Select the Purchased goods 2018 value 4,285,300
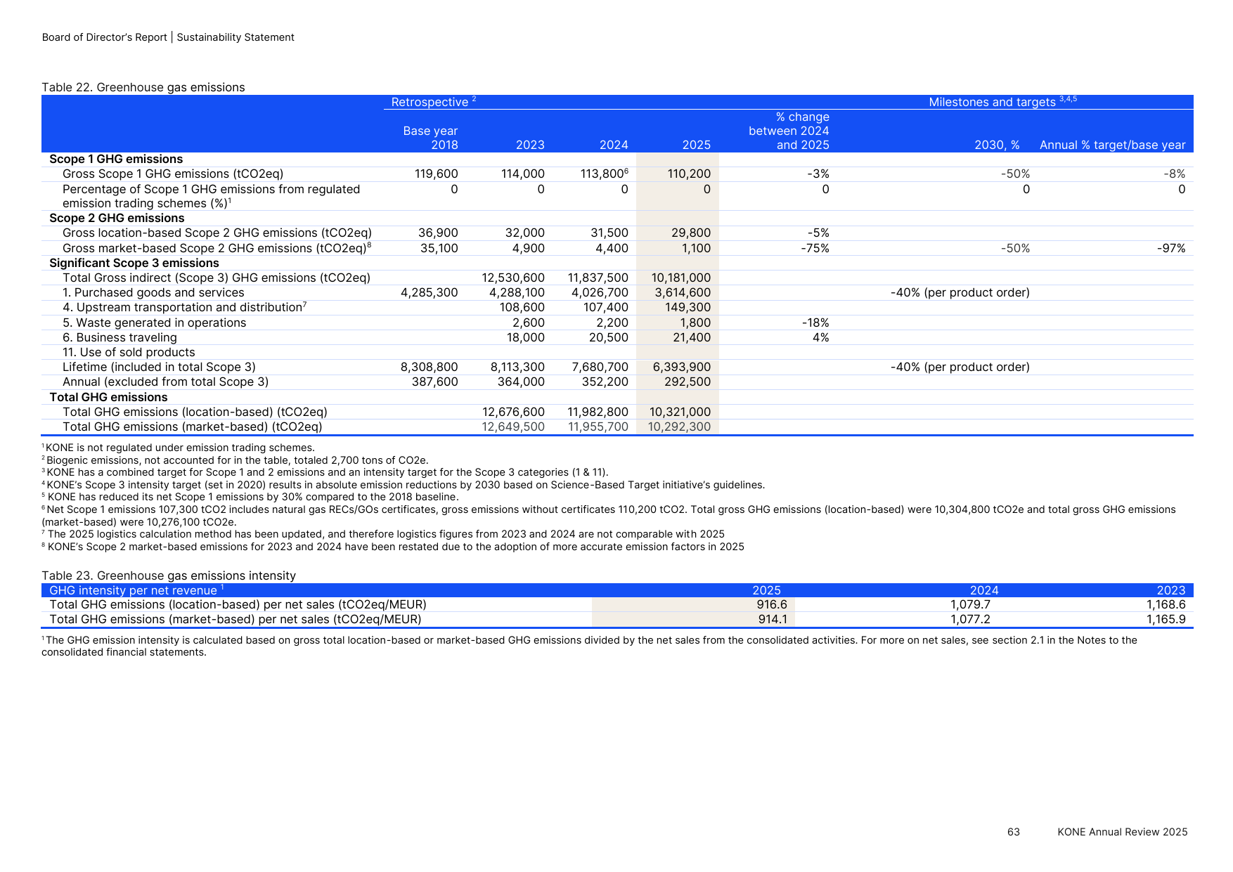The height and width of the screenshot is (872, 1233). point(429,293)
